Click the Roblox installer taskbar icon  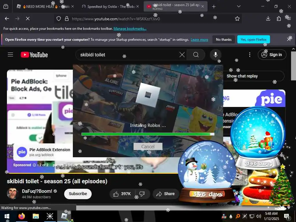coord(64,216)
